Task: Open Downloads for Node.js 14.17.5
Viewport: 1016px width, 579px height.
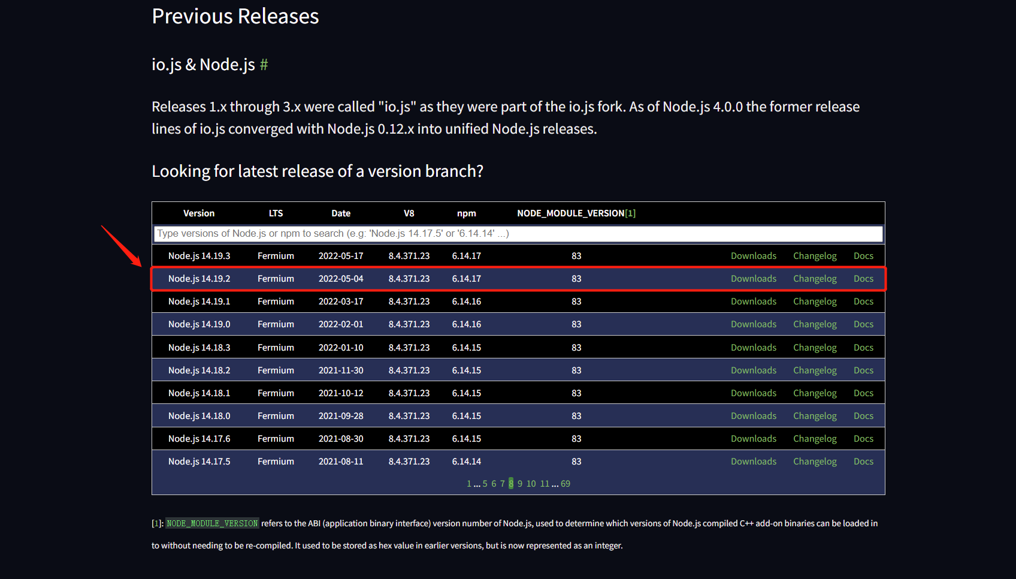Action: pos(753,462)
